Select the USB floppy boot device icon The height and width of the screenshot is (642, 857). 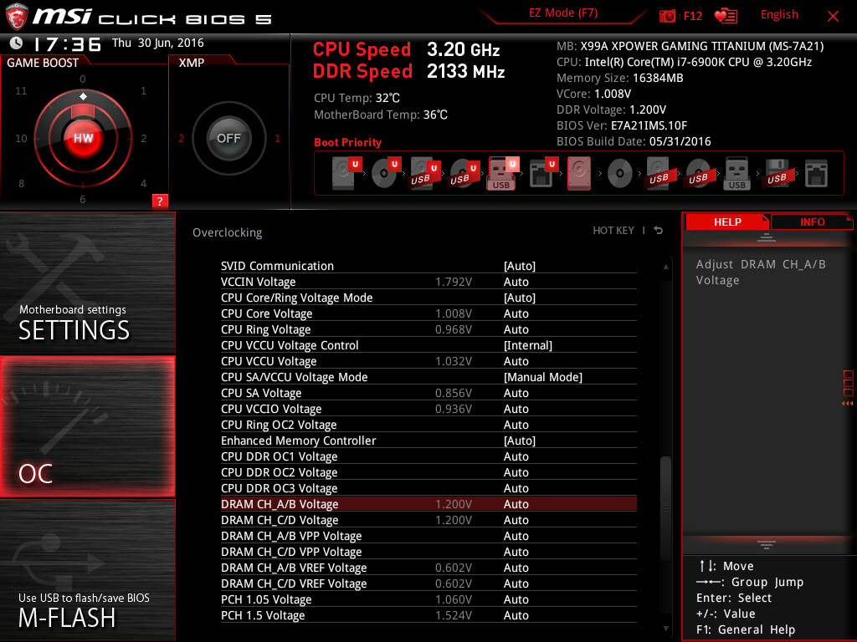777,174
